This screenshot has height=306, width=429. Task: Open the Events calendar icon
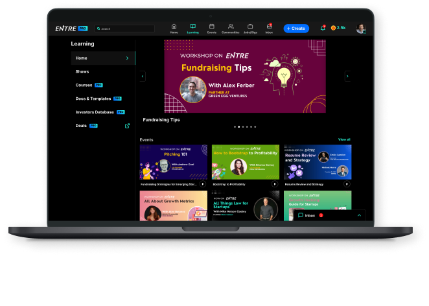(x=211, y=27)
